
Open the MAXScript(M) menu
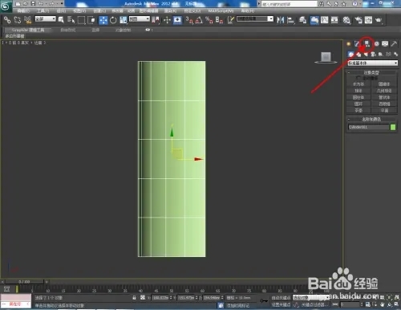pos(221,11)
